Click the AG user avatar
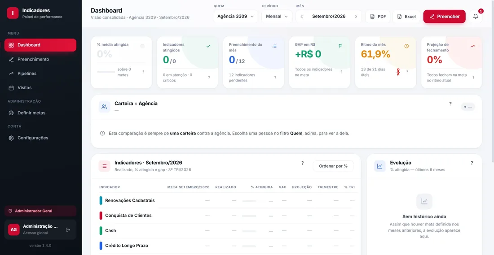This screenshot has width=494, height=255. coord(14,229)
